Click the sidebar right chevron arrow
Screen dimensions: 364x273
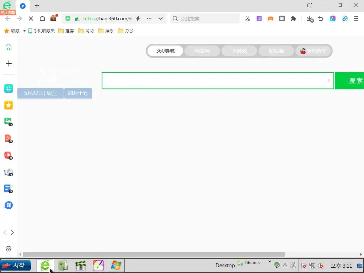pyautogui.click(x=12, y=232)
